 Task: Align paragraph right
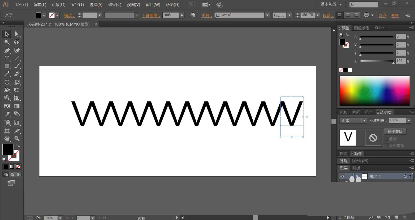pos(356,15)
